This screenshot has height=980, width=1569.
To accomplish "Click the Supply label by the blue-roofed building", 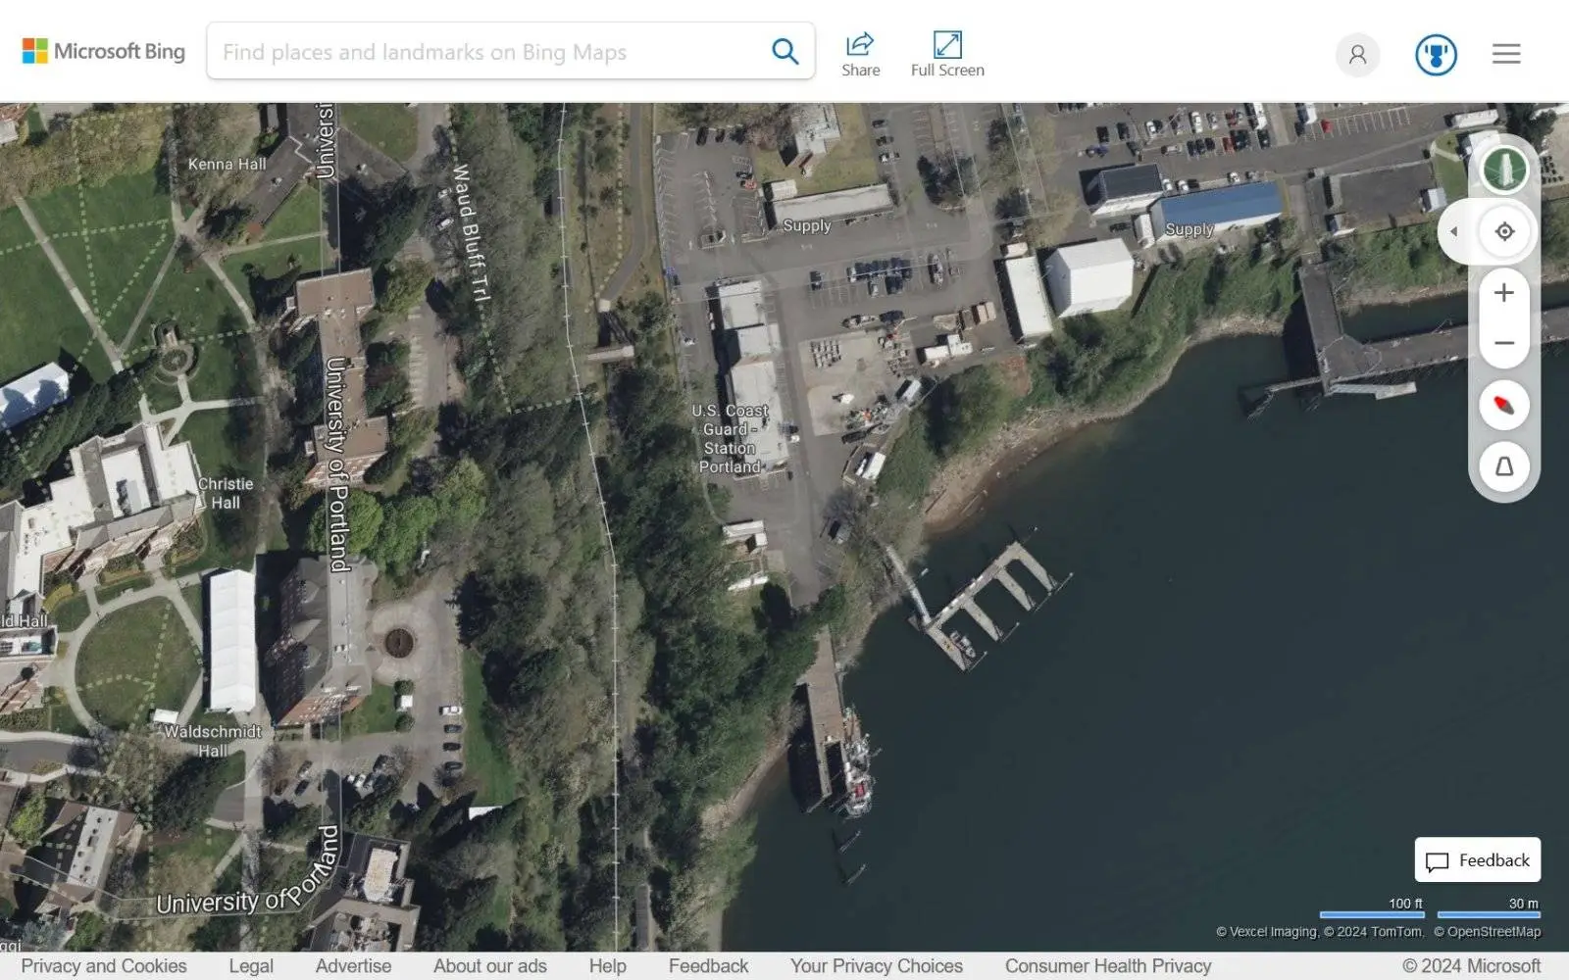I will (x=1189, y=229).
